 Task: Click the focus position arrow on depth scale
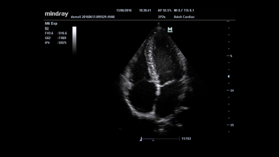228,76
